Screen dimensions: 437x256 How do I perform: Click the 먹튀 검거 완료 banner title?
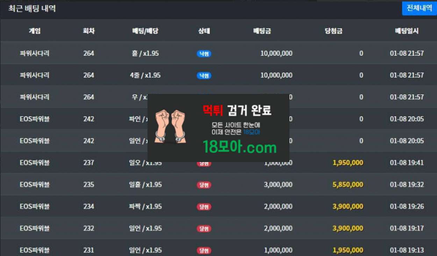(x=237, y=110)
